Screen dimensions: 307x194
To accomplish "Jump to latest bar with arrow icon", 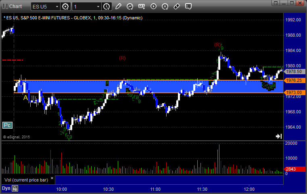I will tap(278, 136).
